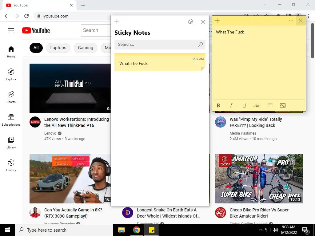Toggle bullet list in the sticky note
The width and height of the screenshot is (315, 236).
[269, 106]
